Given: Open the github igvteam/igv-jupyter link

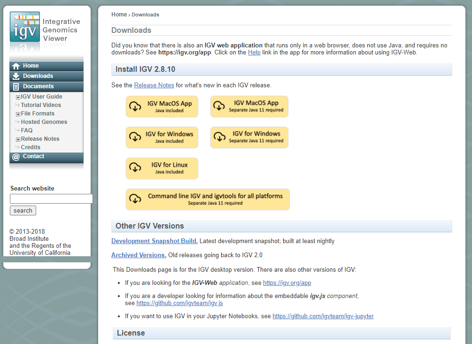Looking at the screenshot, I should click(323, 316).
